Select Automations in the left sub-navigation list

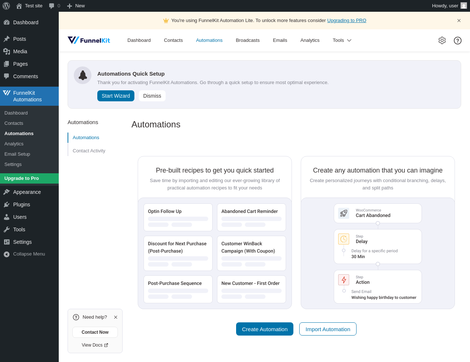tap(86, 138)
